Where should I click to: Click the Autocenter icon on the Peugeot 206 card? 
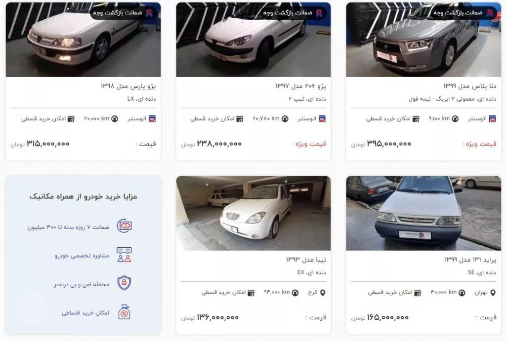pyautogui.click(x=322, y=119)
